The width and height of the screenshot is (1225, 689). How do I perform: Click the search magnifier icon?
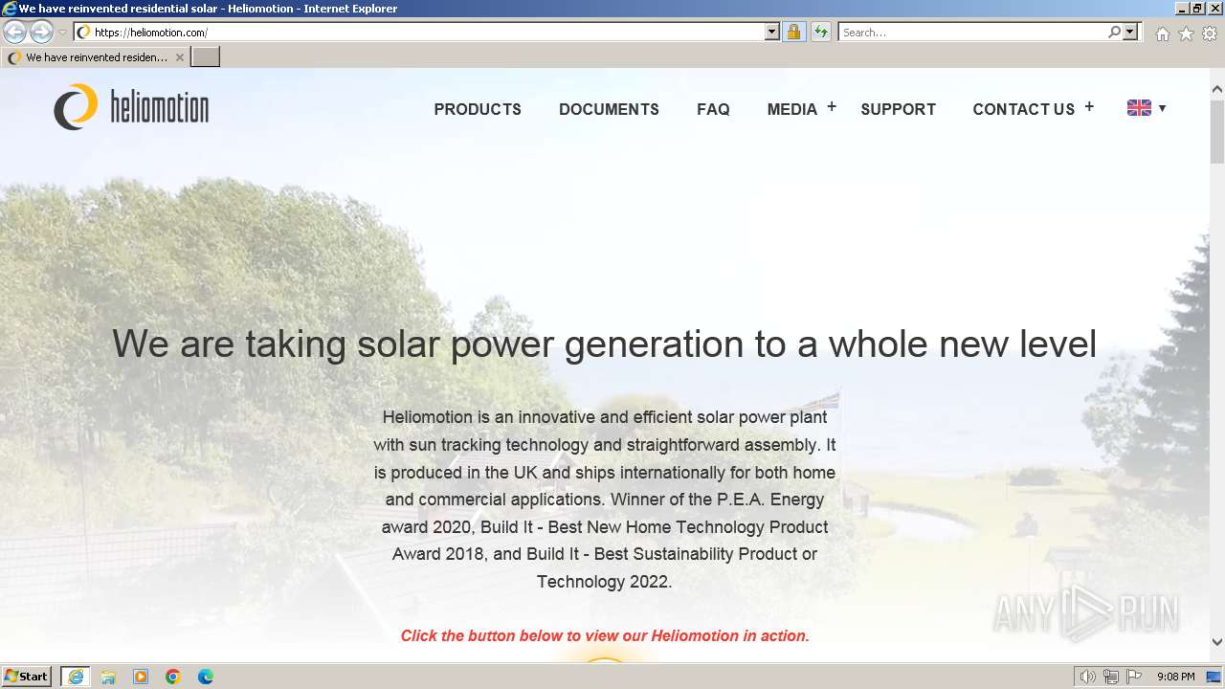(1114, 32)
